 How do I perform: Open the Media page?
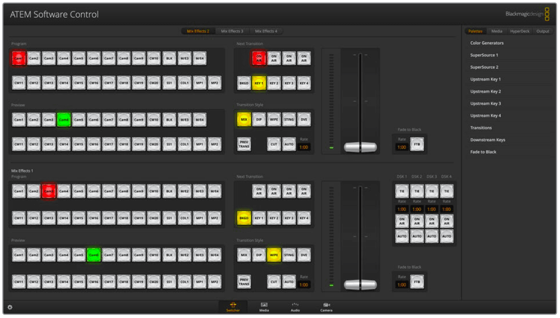click(263, 307)
